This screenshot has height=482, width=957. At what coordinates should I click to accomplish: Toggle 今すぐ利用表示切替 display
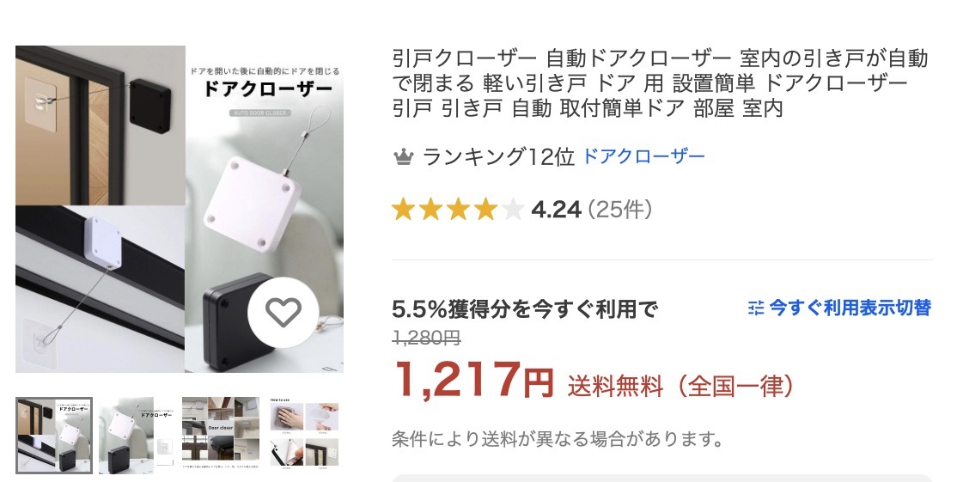840,308
